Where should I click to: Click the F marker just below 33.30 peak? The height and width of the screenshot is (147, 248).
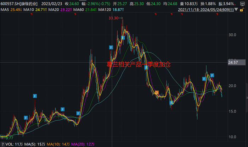pos(123,38)
